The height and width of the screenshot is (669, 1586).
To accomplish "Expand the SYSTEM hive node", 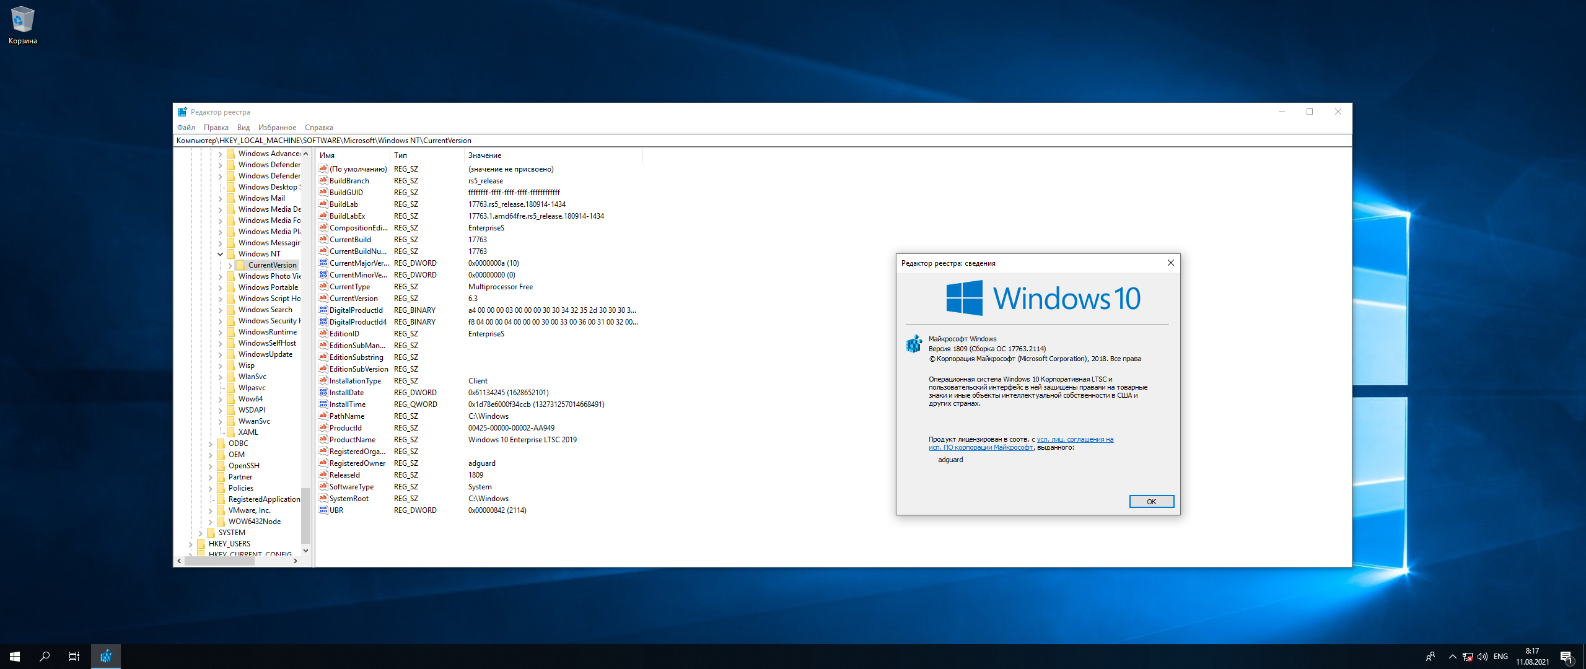I will (200, 533).
